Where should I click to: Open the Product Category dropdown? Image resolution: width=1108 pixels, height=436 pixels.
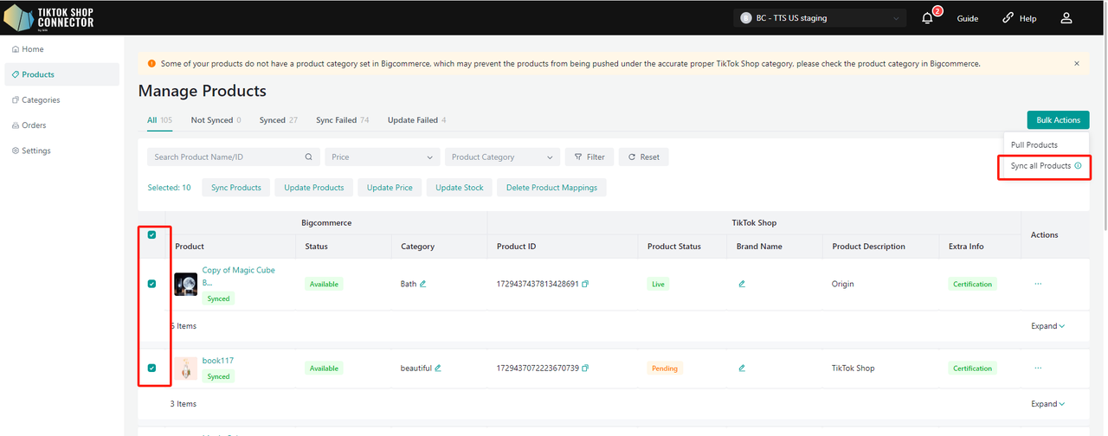pos(502,157)
